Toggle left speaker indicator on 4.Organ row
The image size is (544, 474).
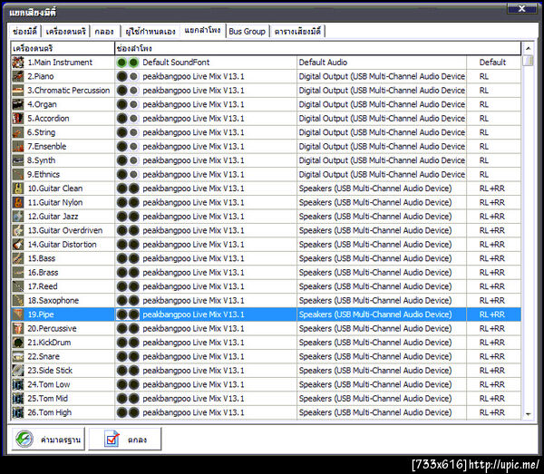[121, 104]
